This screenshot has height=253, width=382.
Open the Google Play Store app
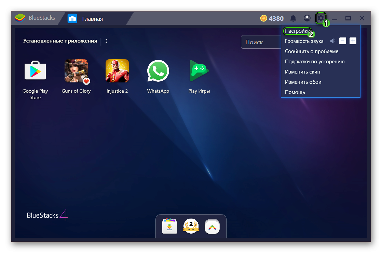(x=35, y=70)
